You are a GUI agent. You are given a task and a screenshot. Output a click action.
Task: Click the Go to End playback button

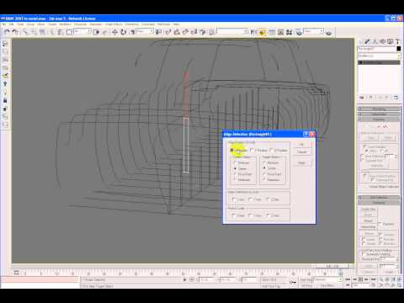(374, 279)
